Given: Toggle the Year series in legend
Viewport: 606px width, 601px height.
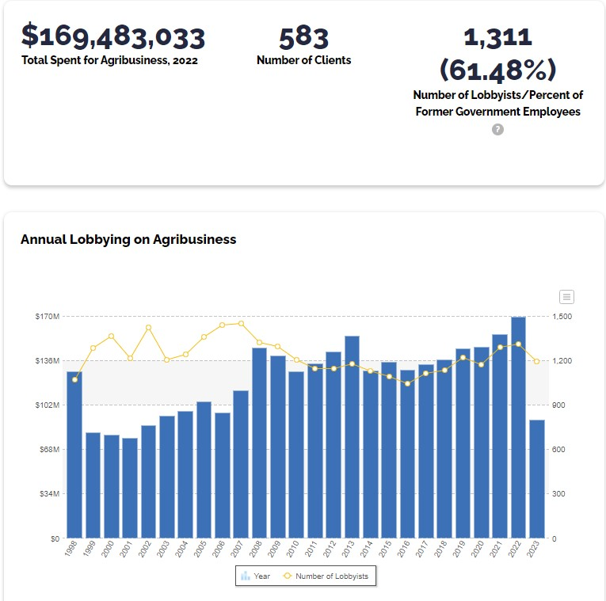Looking at the screenshot, I should (256, 576).
